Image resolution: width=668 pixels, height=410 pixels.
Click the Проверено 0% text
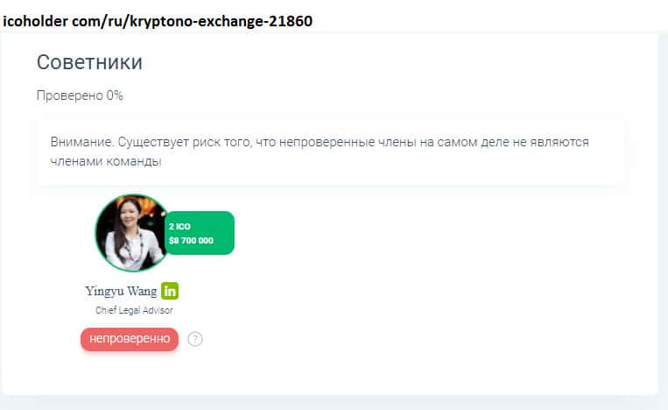point(80,95)
